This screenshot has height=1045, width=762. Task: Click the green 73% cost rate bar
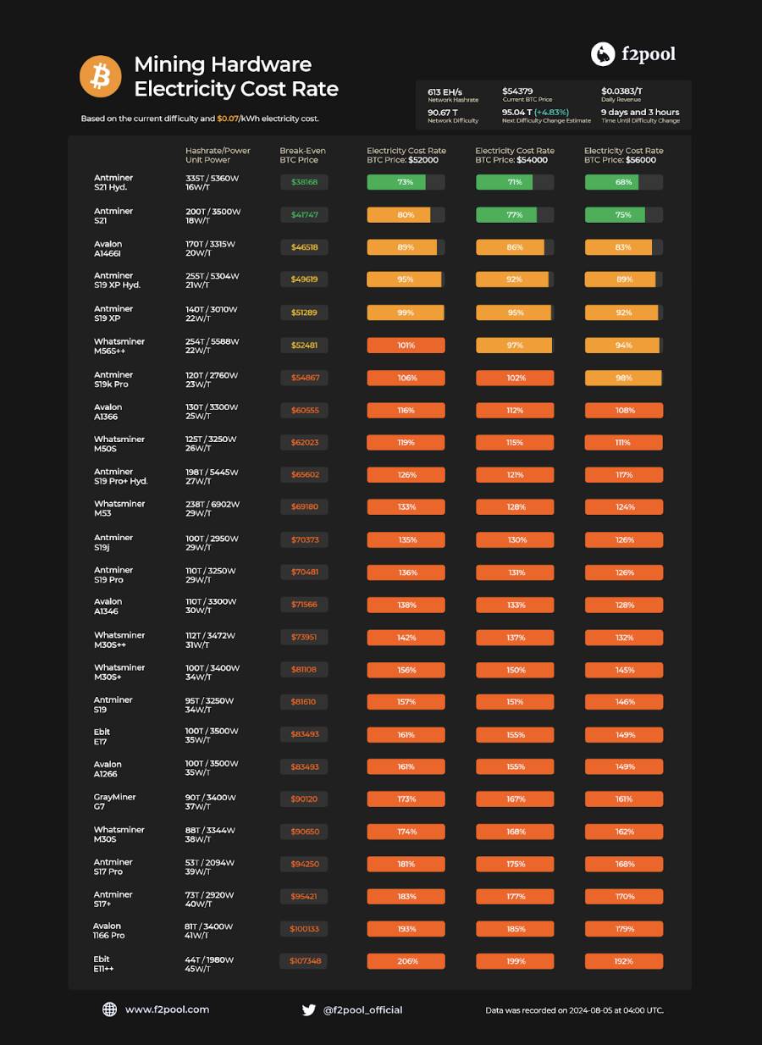coord(406,182)
